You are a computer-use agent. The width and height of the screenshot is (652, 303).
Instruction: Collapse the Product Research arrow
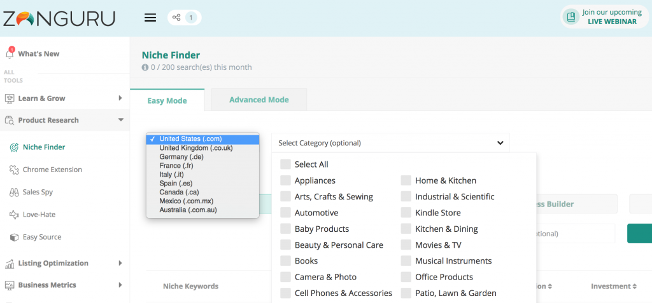coord(120,120)
